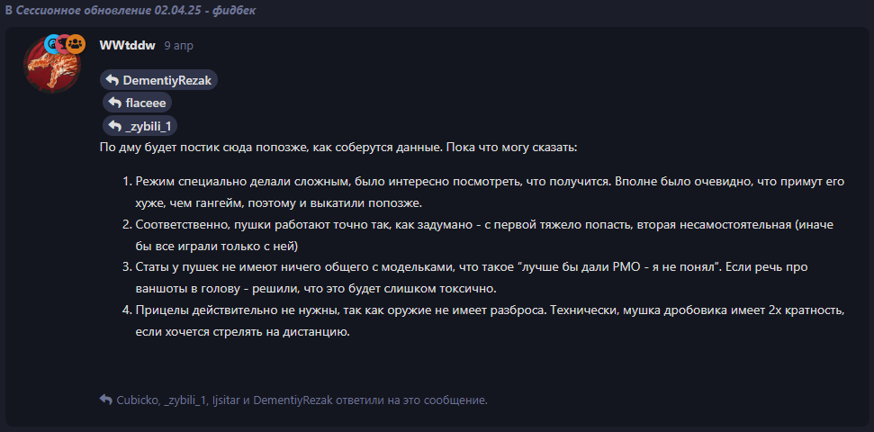Jump to the quoted DementiyRezak reply chip

pyautogui.click(x=158, y=80)
